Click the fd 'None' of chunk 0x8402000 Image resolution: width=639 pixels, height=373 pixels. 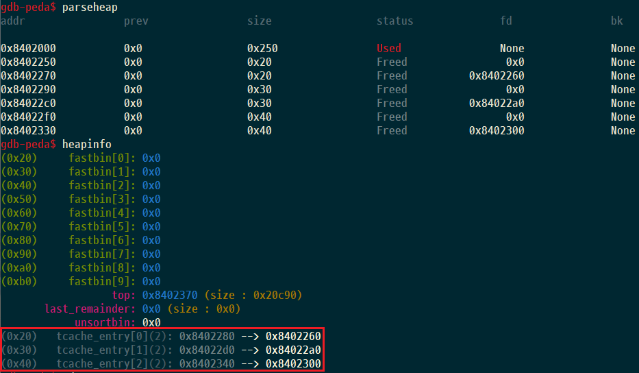(x=512, y=49)
